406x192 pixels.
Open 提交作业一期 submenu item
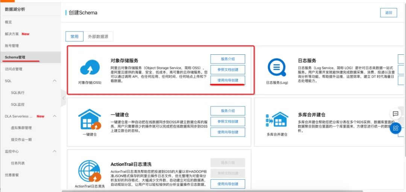point(21,139)
